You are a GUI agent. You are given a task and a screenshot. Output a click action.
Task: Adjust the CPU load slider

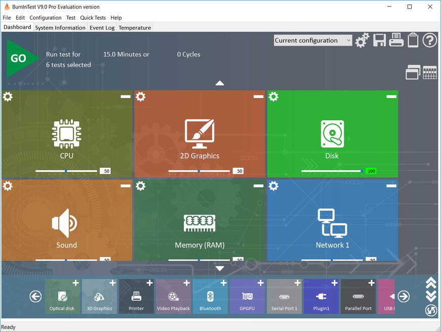(x=66, y=171)
